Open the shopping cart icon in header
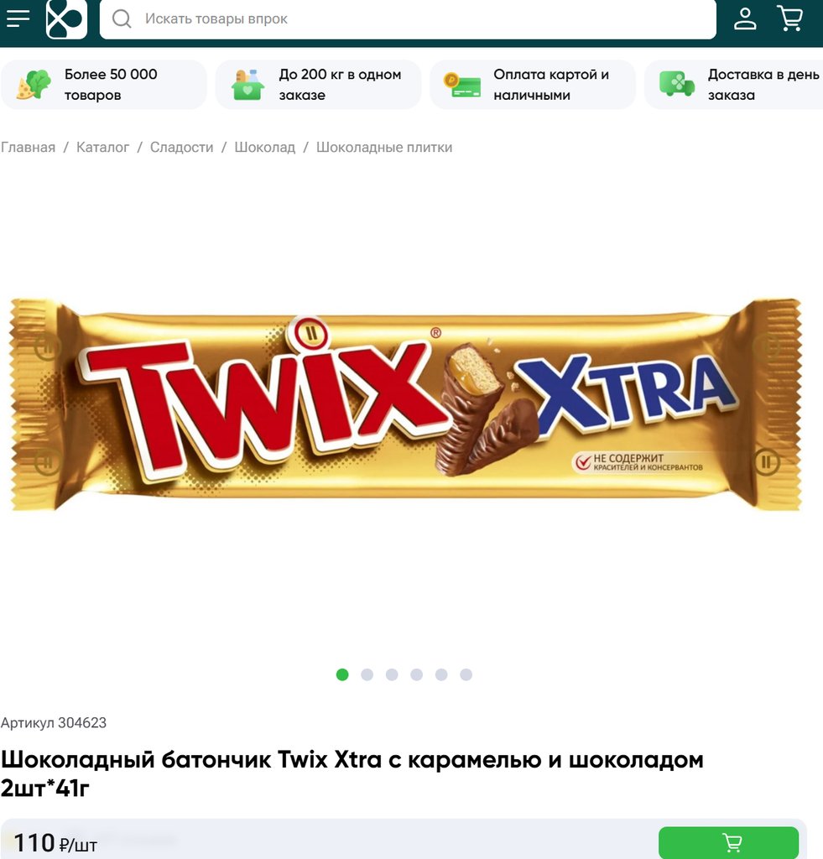 pyautogui.click(x=790, y=18)
